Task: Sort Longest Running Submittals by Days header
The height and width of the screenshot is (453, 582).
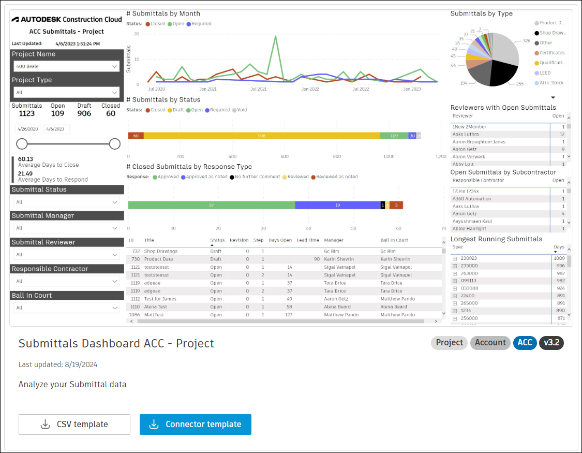Action: (559, 247)
